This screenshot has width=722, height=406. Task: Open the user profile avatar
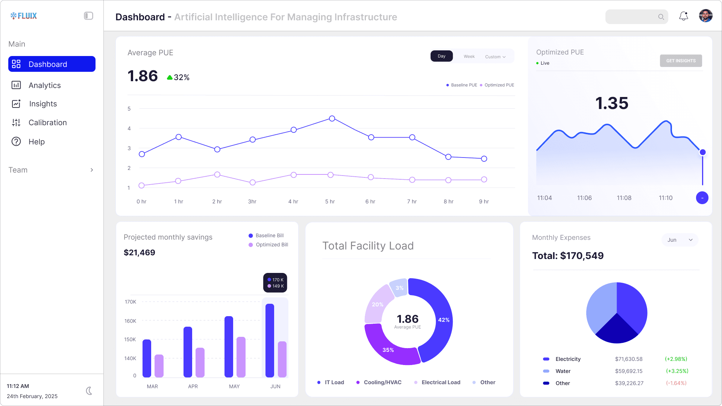[x=705, y=16]
